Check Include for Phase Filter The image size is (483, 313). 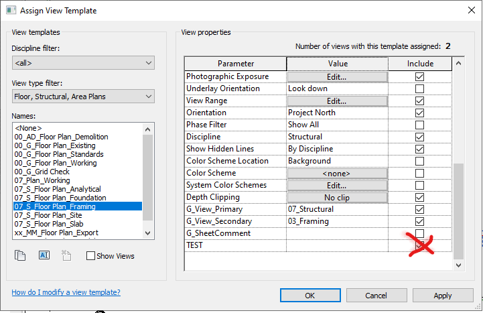tap(419, 125)
